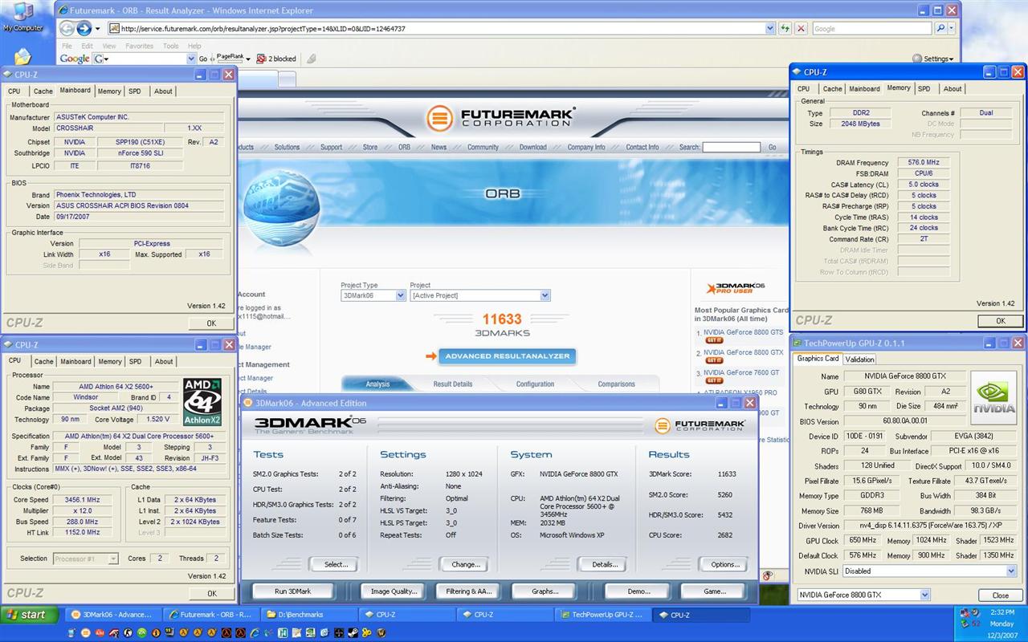
Task: Click the search magnifier next to the Google box
Action: click(x=940, y=28)
